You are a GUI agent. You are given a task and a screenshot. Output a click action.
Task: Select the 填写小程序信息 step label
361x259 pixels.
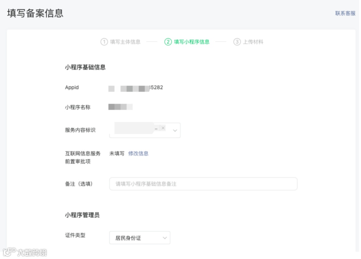pos(192,42)
